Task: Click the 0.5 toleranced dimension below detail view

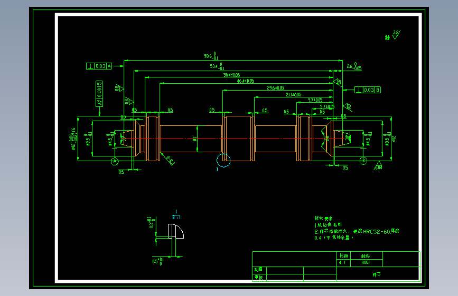Action: pos(158,261)
